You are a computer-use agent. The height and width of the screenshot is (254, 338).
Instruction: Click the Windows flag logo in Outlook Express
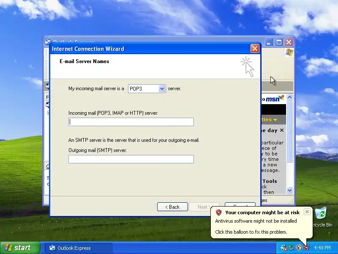point(289,52)
